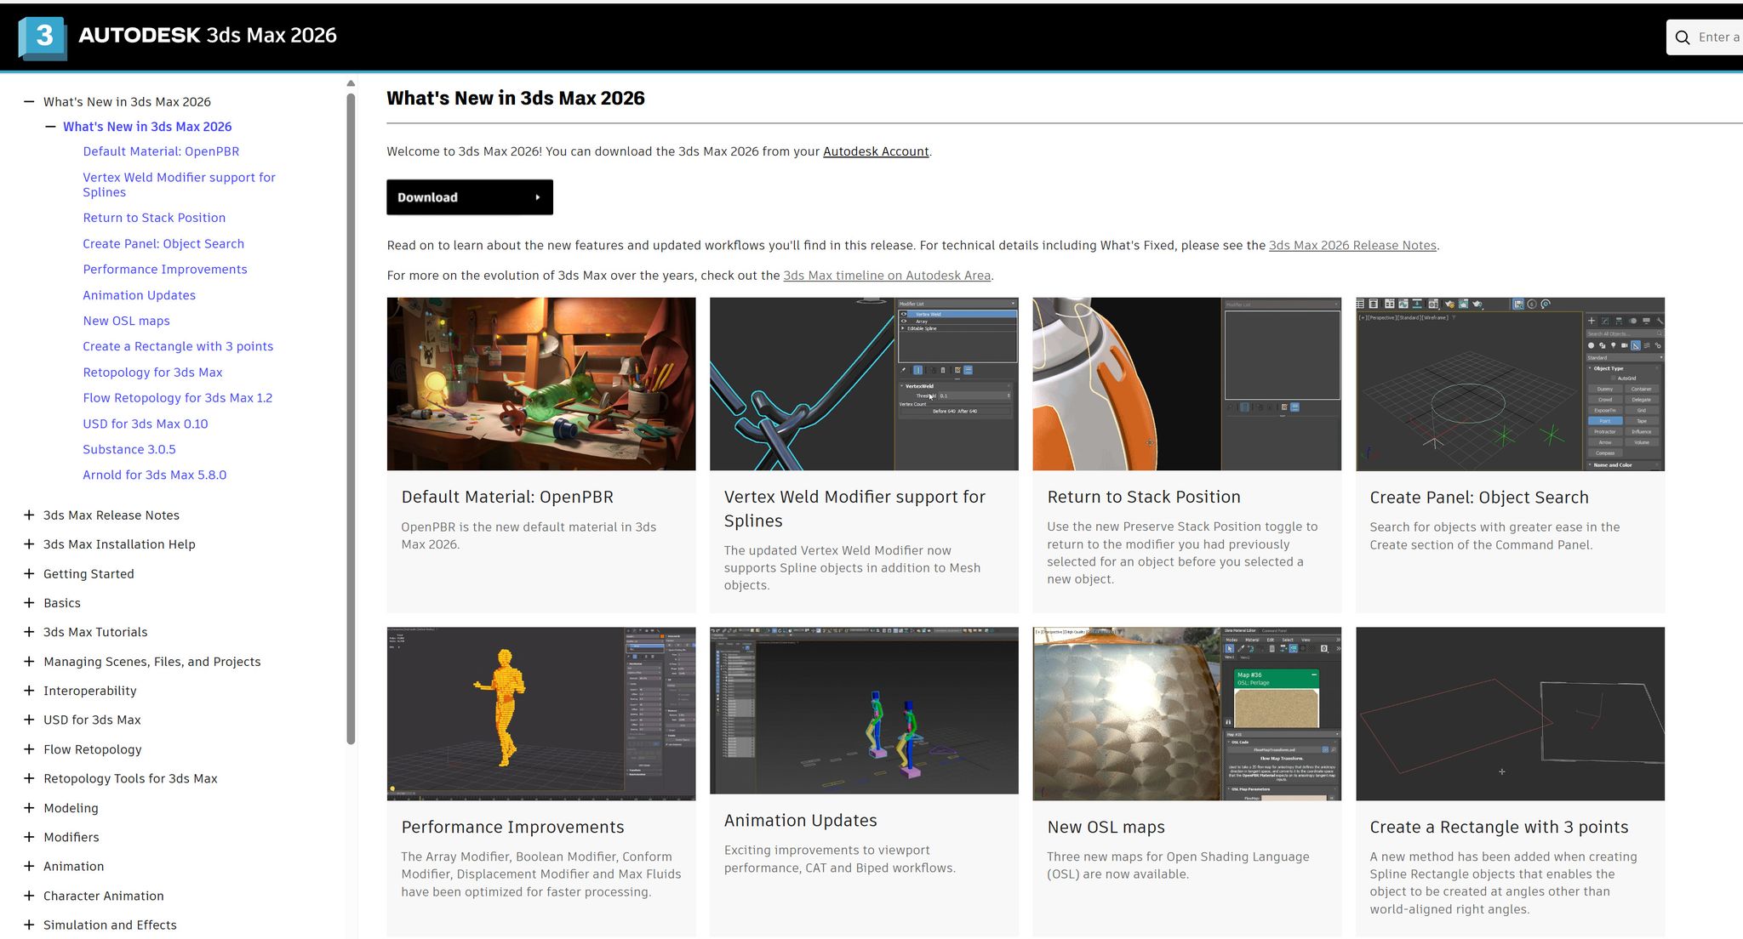Select New OSL maps in sidebar
Image resolution: width=1743 pixels, height=939 pixels.
click(x=126, y=321)
